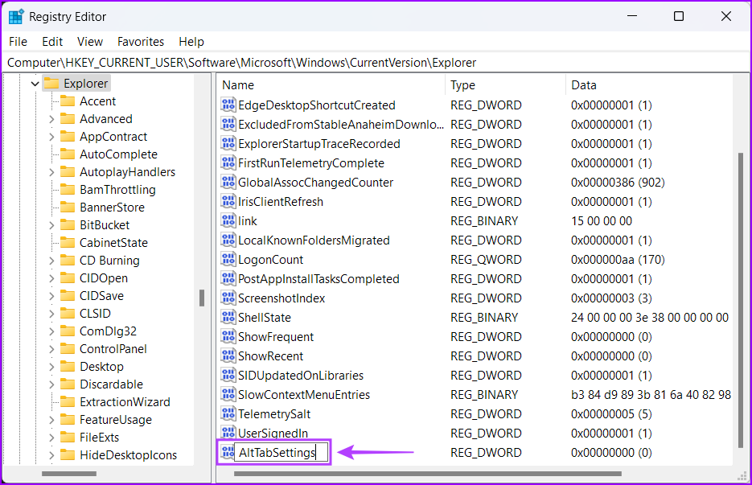Click the CabinetState folder icon
The width and height of the screenshot is (752, 485).
pyautogui.click(x=68, y=243)
